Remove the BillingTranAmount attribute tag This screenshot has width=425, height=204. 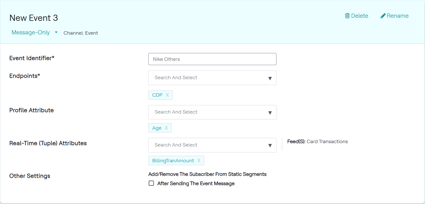[199, 161]
